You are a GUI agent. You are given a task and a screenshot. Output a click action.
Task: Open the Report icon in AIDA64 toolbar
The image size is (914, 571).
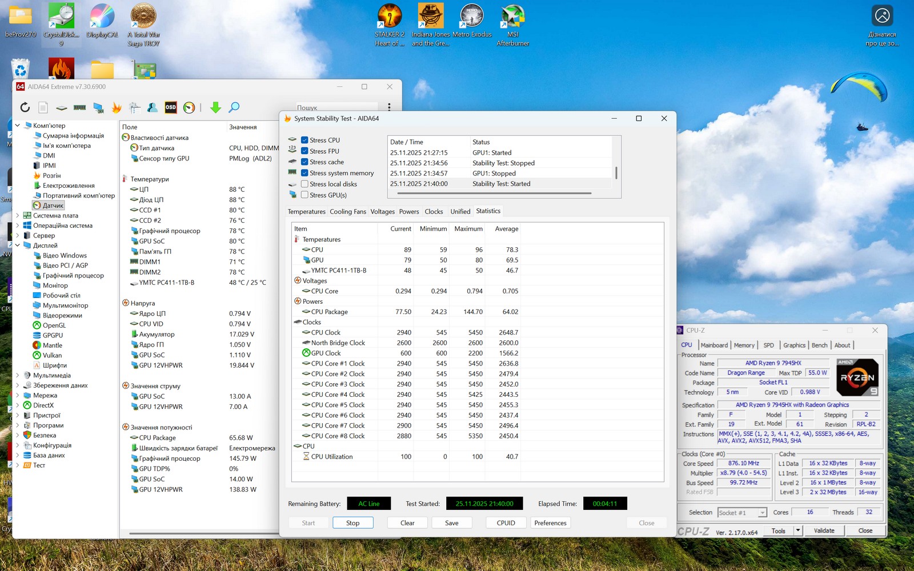point(43,107)
